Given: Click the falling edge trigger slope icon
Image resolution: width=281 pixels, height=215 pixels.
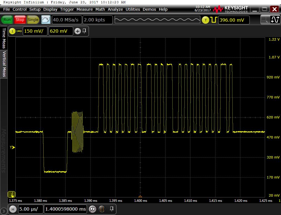Looking at the screenshot, I should click(214, 20).
